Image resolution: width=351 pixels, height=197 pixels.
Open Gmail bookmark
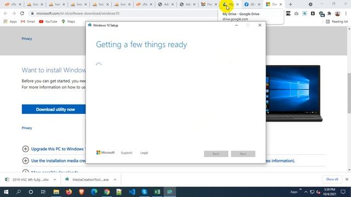click(28, 21)
